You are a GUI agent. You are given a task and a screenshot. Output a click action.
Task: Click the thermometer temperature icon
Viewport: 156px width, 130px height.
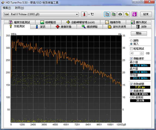pyautogui.click(x=84, y=14)
